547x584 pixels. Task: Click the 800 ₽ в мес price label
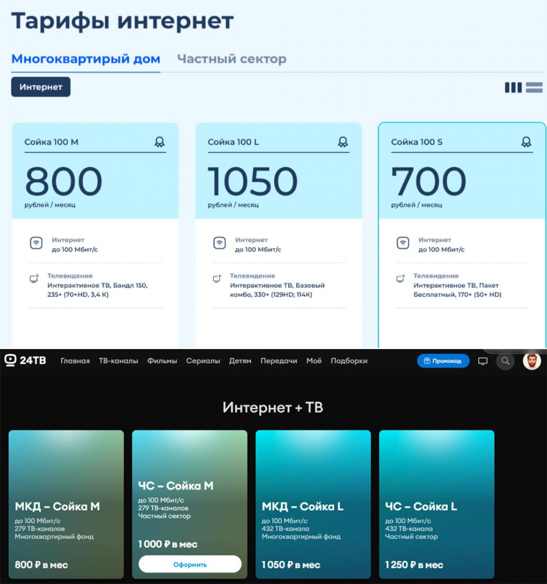tap(41, 565)
